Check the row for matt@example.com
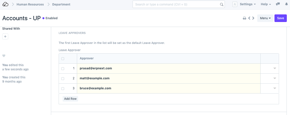This screenshot has width=290, height=115. 63,79
